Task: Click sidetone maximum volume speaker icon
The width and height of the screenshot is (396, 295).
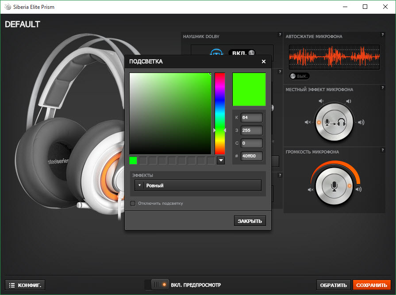Action: pyautogui.click(x=361, y=123)
